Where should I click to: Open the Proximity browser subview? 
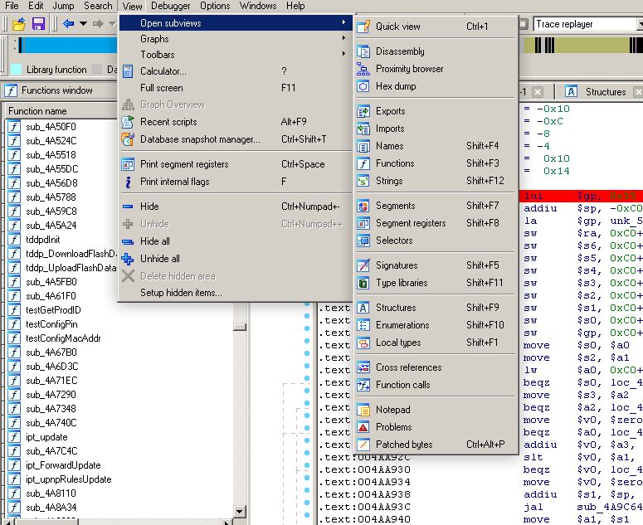coord(436,69)
